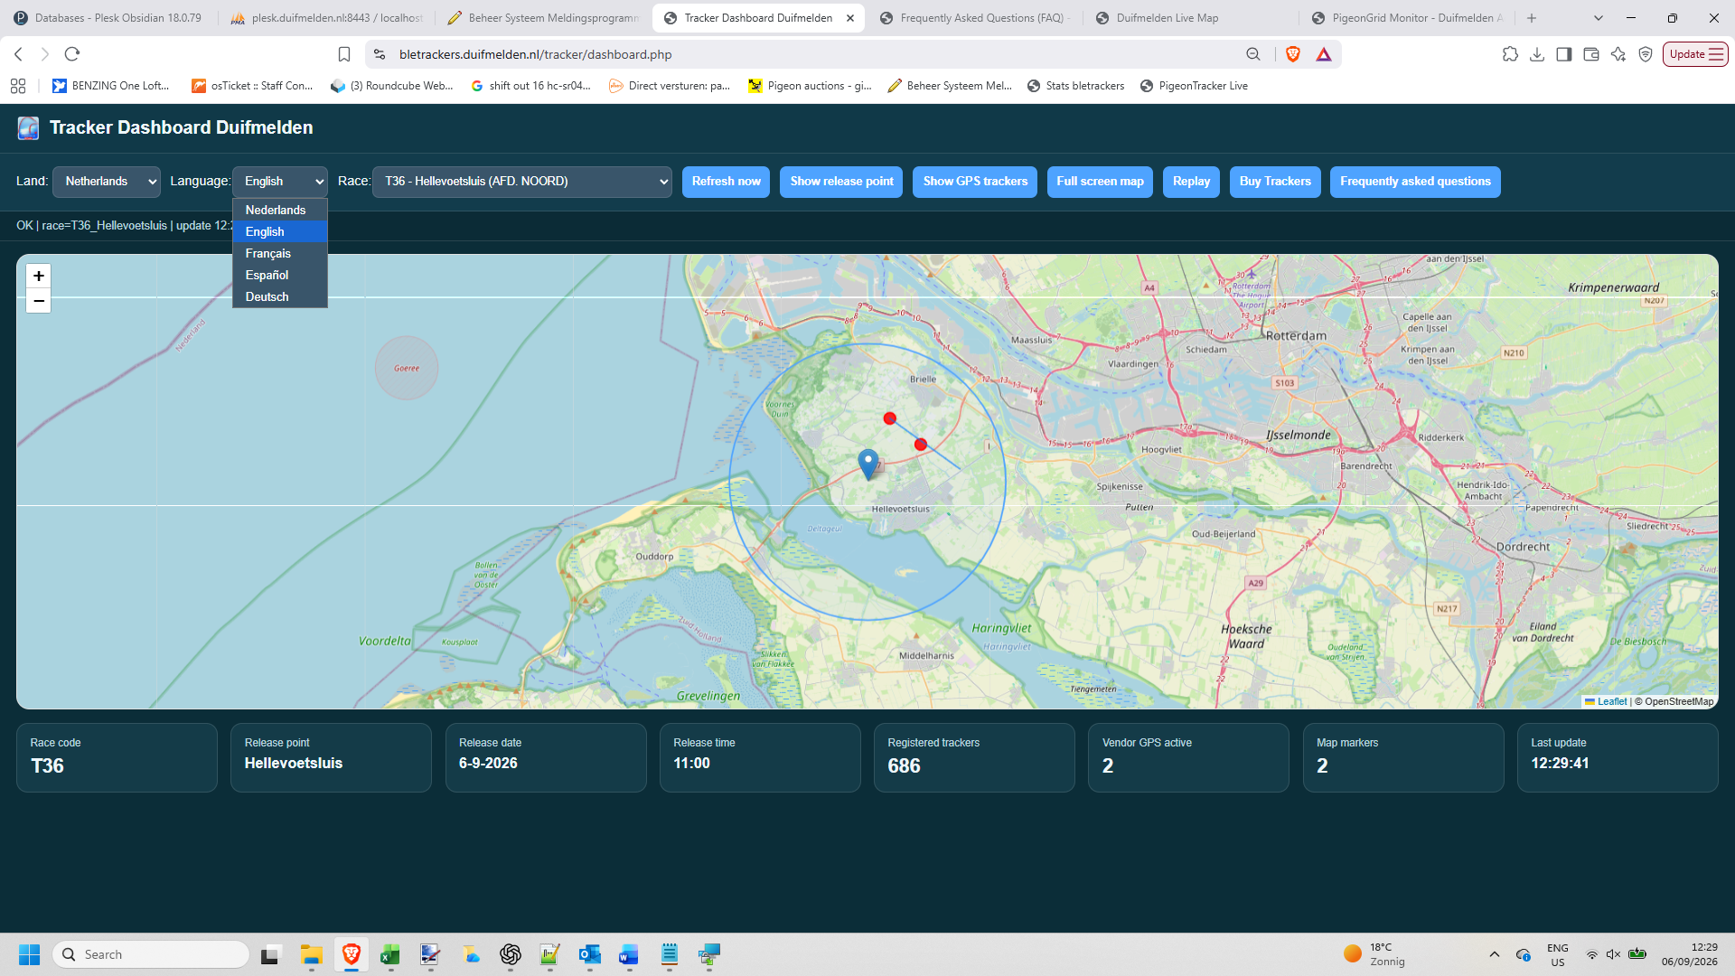Open PigeonTracker Live bookmark
1735x976 pixels.
(x=1193, y=86)
